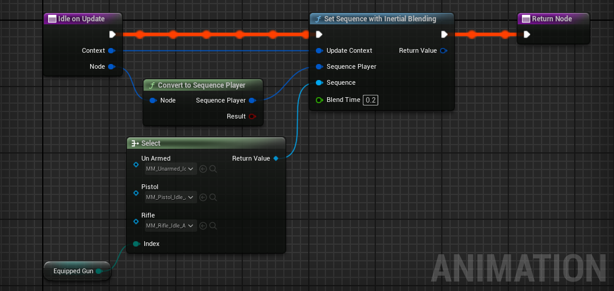Click Set Sequence exec input pin
This screenshot has height=291, width=614.
[319, 34]
